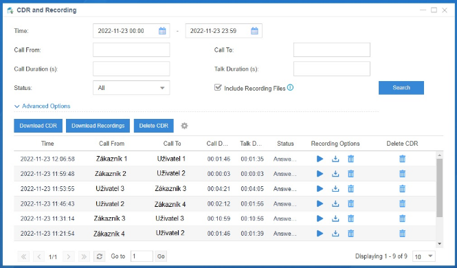This screenshot has width=457, height=268.
Task: Download recording of the 12:06:58 call
Action: click(335, 159)
